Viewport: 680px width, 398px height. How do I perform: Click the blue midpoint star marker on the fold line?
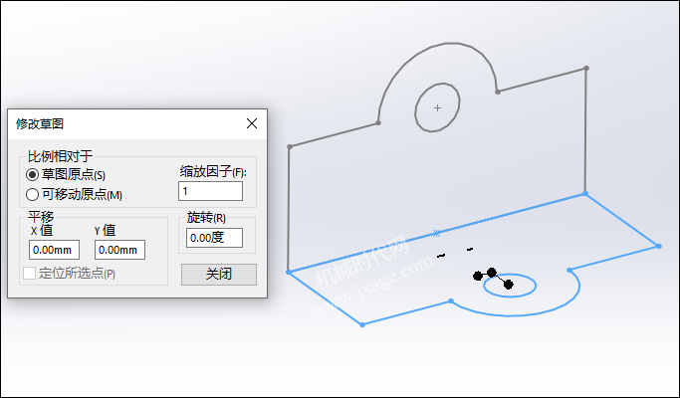[437, 233]
